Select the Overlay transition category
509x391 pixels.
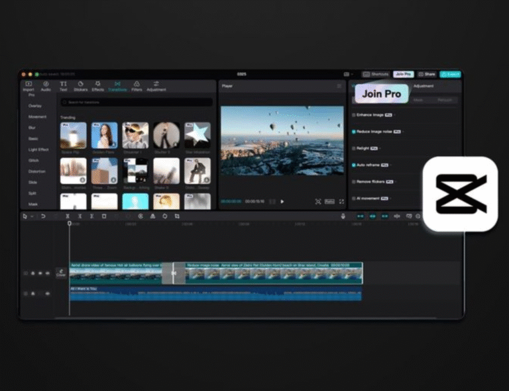coord(34,106)
